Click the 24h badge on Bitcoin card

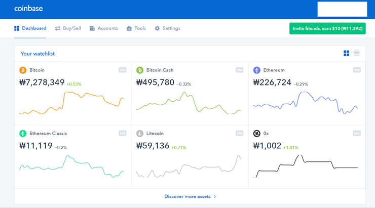(123, 70)
